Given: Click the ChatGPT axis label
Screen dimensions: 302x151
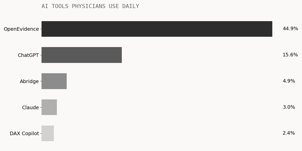Looking at the screenshot, I should tap(28, 55).
